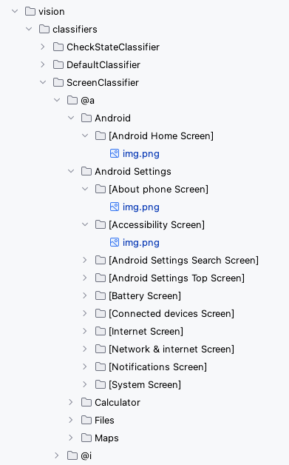Image resolution: width=289 pixels, height=465 pixels.
Task: Expand the [System Screen] folder chevron
Action: (x=85, y=384)
